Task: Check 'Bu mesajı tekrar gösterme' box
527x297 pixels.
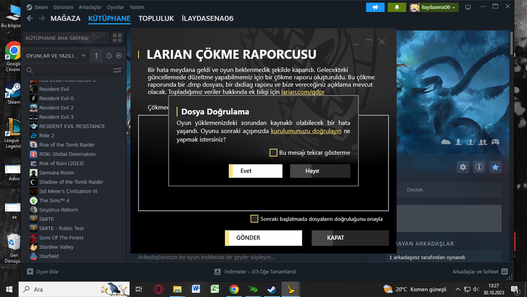Action: coord(273,153)
